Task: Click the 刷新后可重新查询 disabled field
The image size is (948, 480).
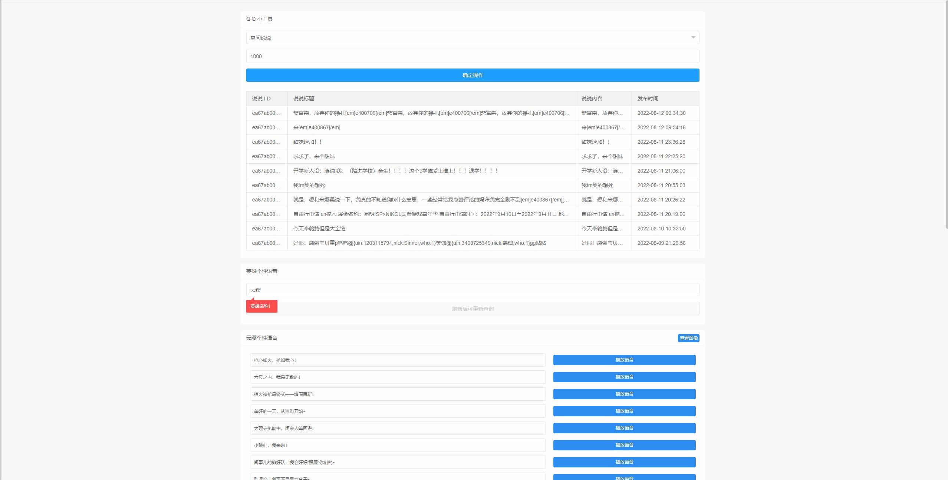Action: click(x=473, y=308)
